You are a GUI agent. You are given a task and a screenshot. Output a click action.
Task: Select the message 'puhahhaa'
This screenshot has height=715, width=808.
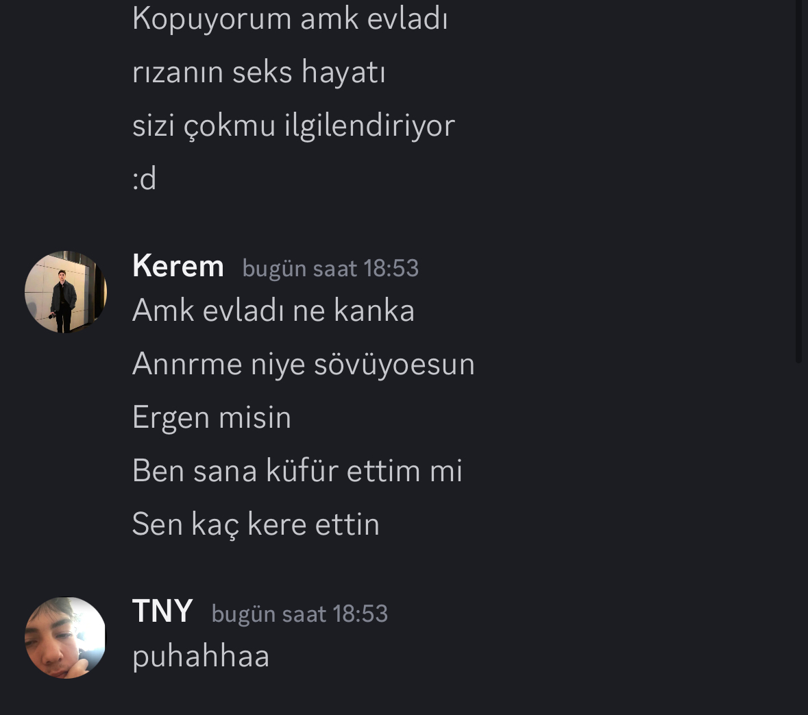pos(201,657)
